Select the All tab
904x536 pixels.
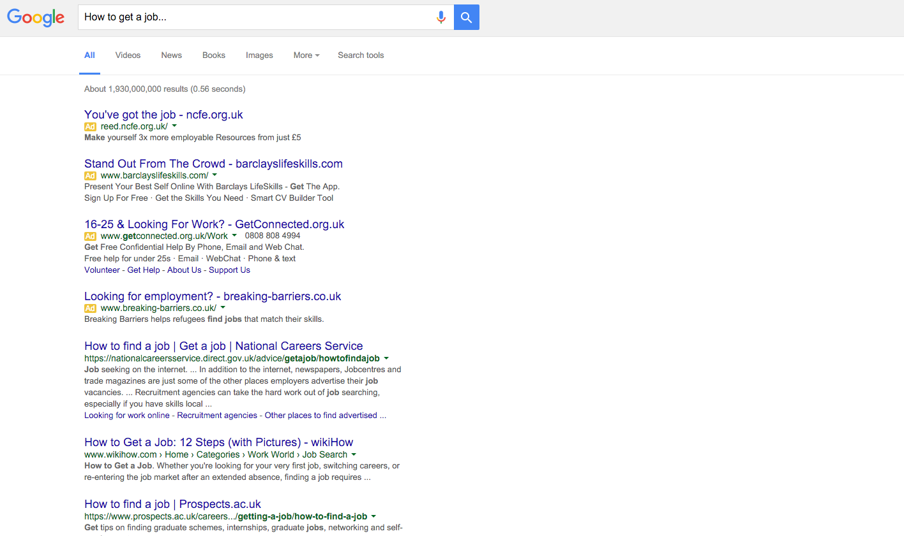89,55
